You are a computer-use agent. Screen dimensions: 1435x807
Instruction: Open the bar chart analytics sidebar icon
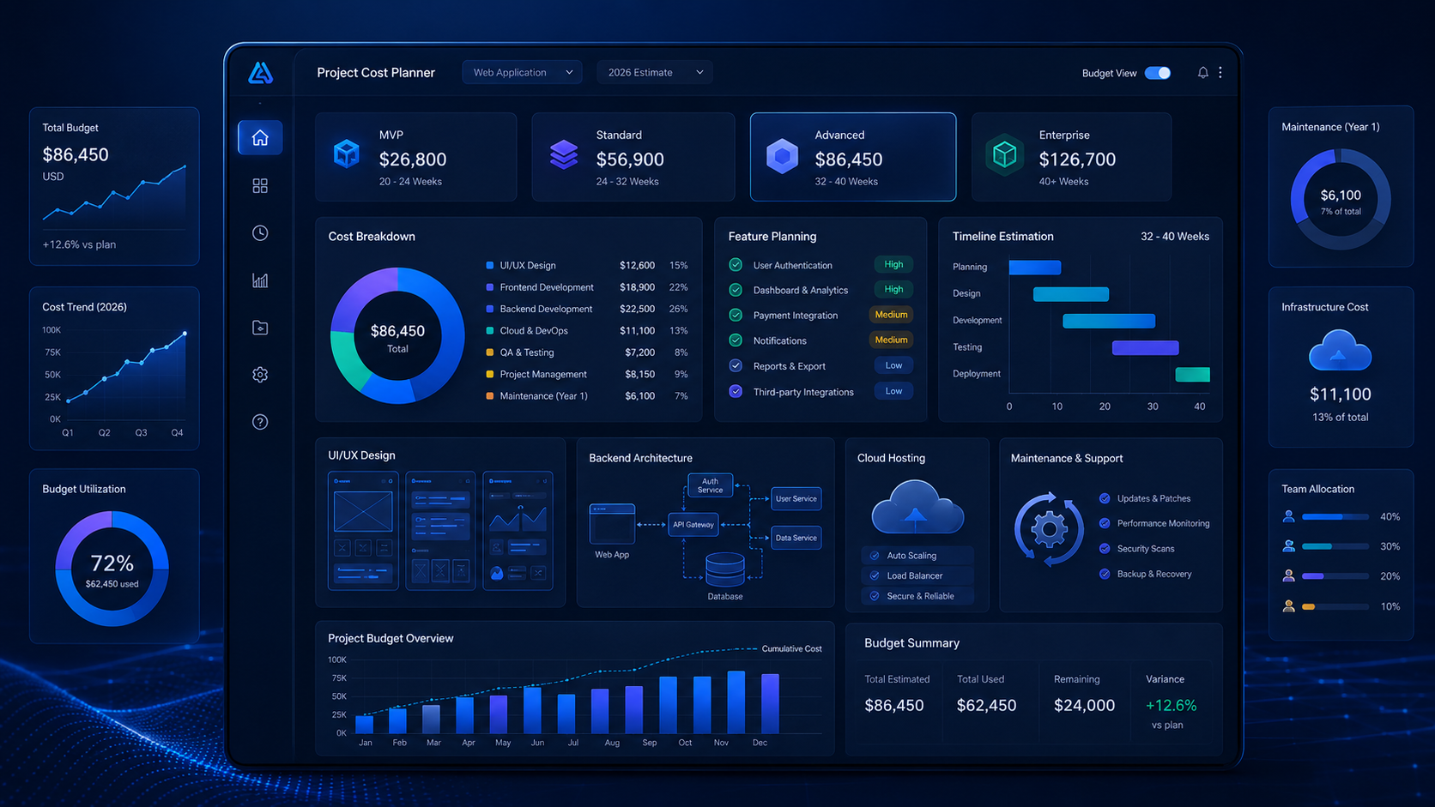260,280
